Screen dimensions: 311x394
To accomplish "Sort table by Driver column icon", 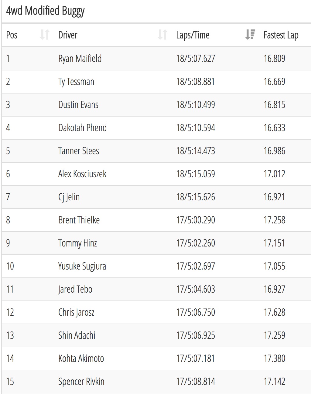I will [x=162, y=35].
